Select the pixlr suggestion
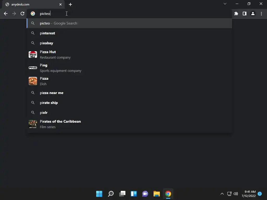The width and height of the screenshot is (267, 200). pos(129,113)
